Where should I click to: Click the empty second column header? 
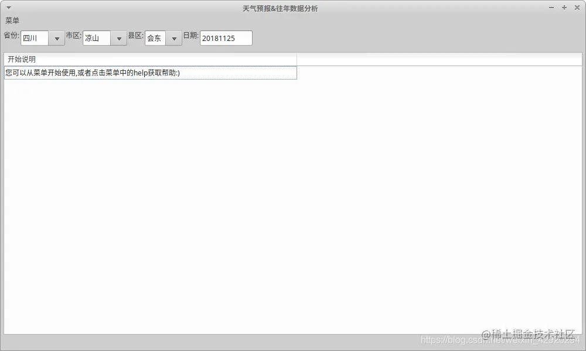click(439, 59)
